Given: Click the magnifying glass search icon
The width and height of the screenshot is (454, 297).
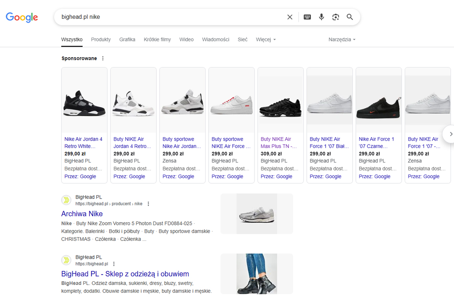Looking at the screenshot, I should [350, 17].
